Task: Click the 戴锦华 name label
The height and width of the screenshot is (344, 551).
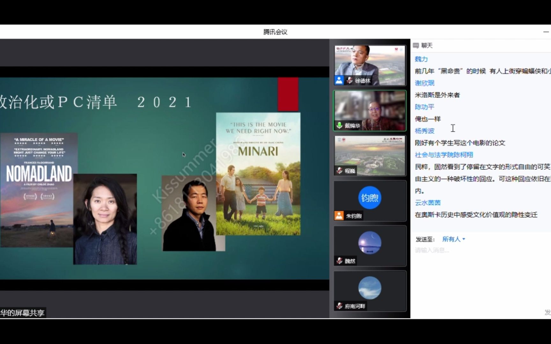Action: pos(352,126)
